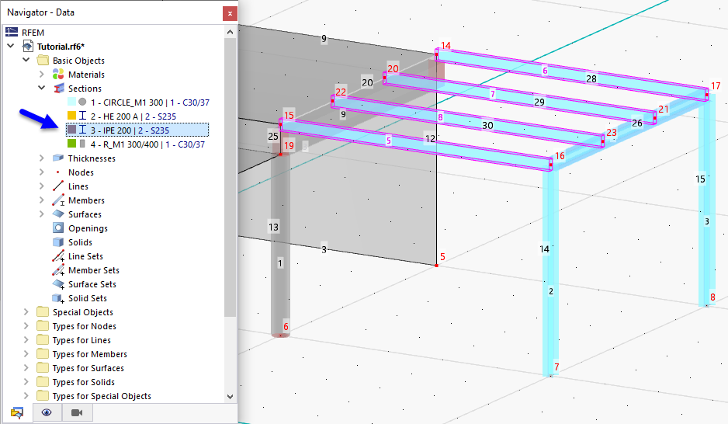The width and height of the screenshot is (728, 424).
Task: Collapse the Basic Objects folder
Action: tap(26, 60)
